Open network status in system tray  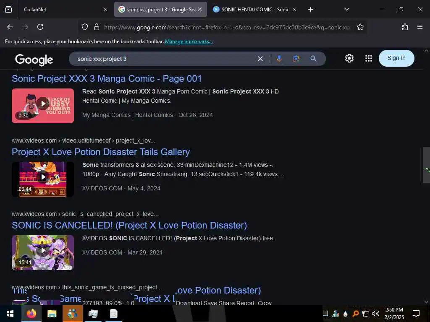pyautogui.click(x=366, y=314)
